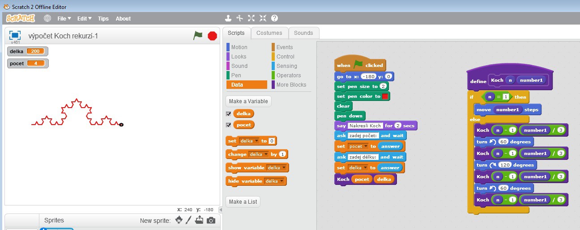The height and width of the screenshot is (230, 580).
Task: Click the green flag to run project
Action: click(x=198, y=36)
